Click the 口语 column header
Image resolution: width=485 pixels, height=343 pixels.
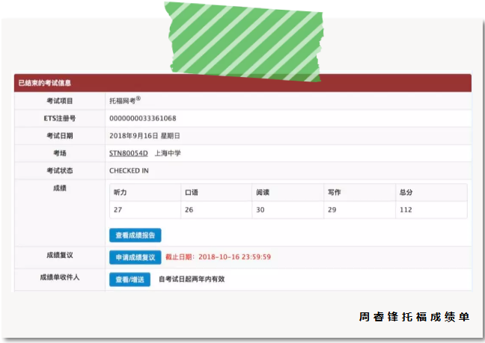coord(191,192)
